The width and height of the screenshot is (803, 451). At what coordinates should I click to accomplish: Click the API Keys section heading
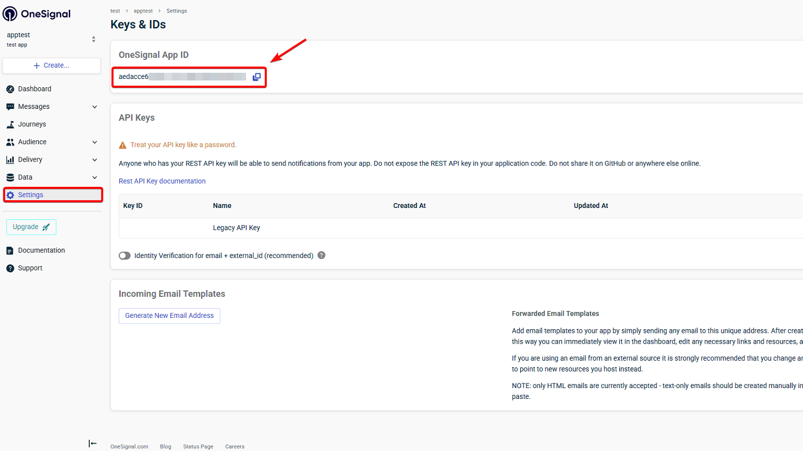tap(137, 118)
